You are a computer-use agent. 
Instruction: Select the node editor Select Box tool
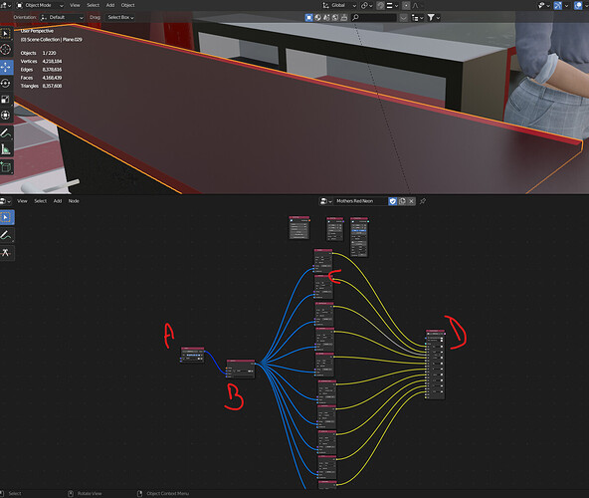7,217
